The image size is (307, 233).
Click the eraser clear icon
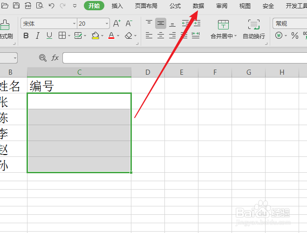[129, 36]
